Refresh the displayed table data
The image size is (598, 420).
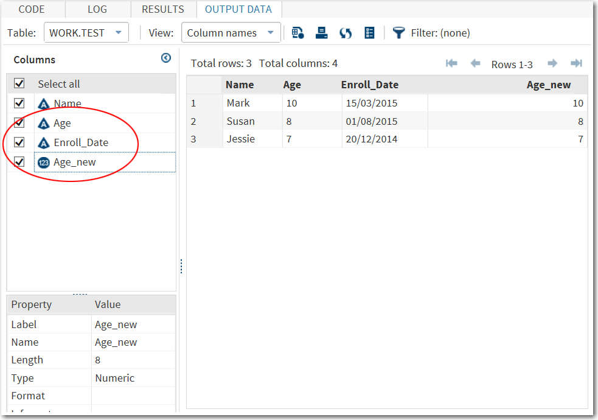click(x=345, y=32)
